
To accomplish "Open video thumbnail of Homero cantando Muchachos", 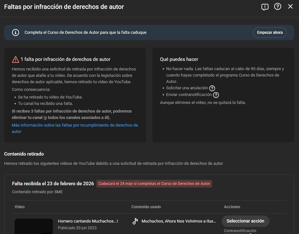I will [x=34, y=226].
